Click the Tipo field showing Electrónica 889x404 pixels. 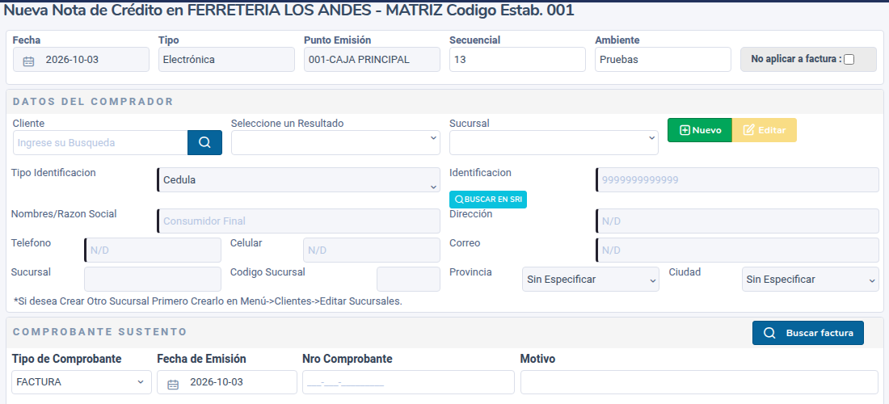(x=227, y=60)
